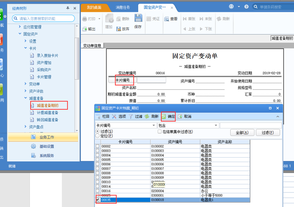Expand the 应付款管理 tree node
The width and height of the screenshot is (294, 207).
20,27
